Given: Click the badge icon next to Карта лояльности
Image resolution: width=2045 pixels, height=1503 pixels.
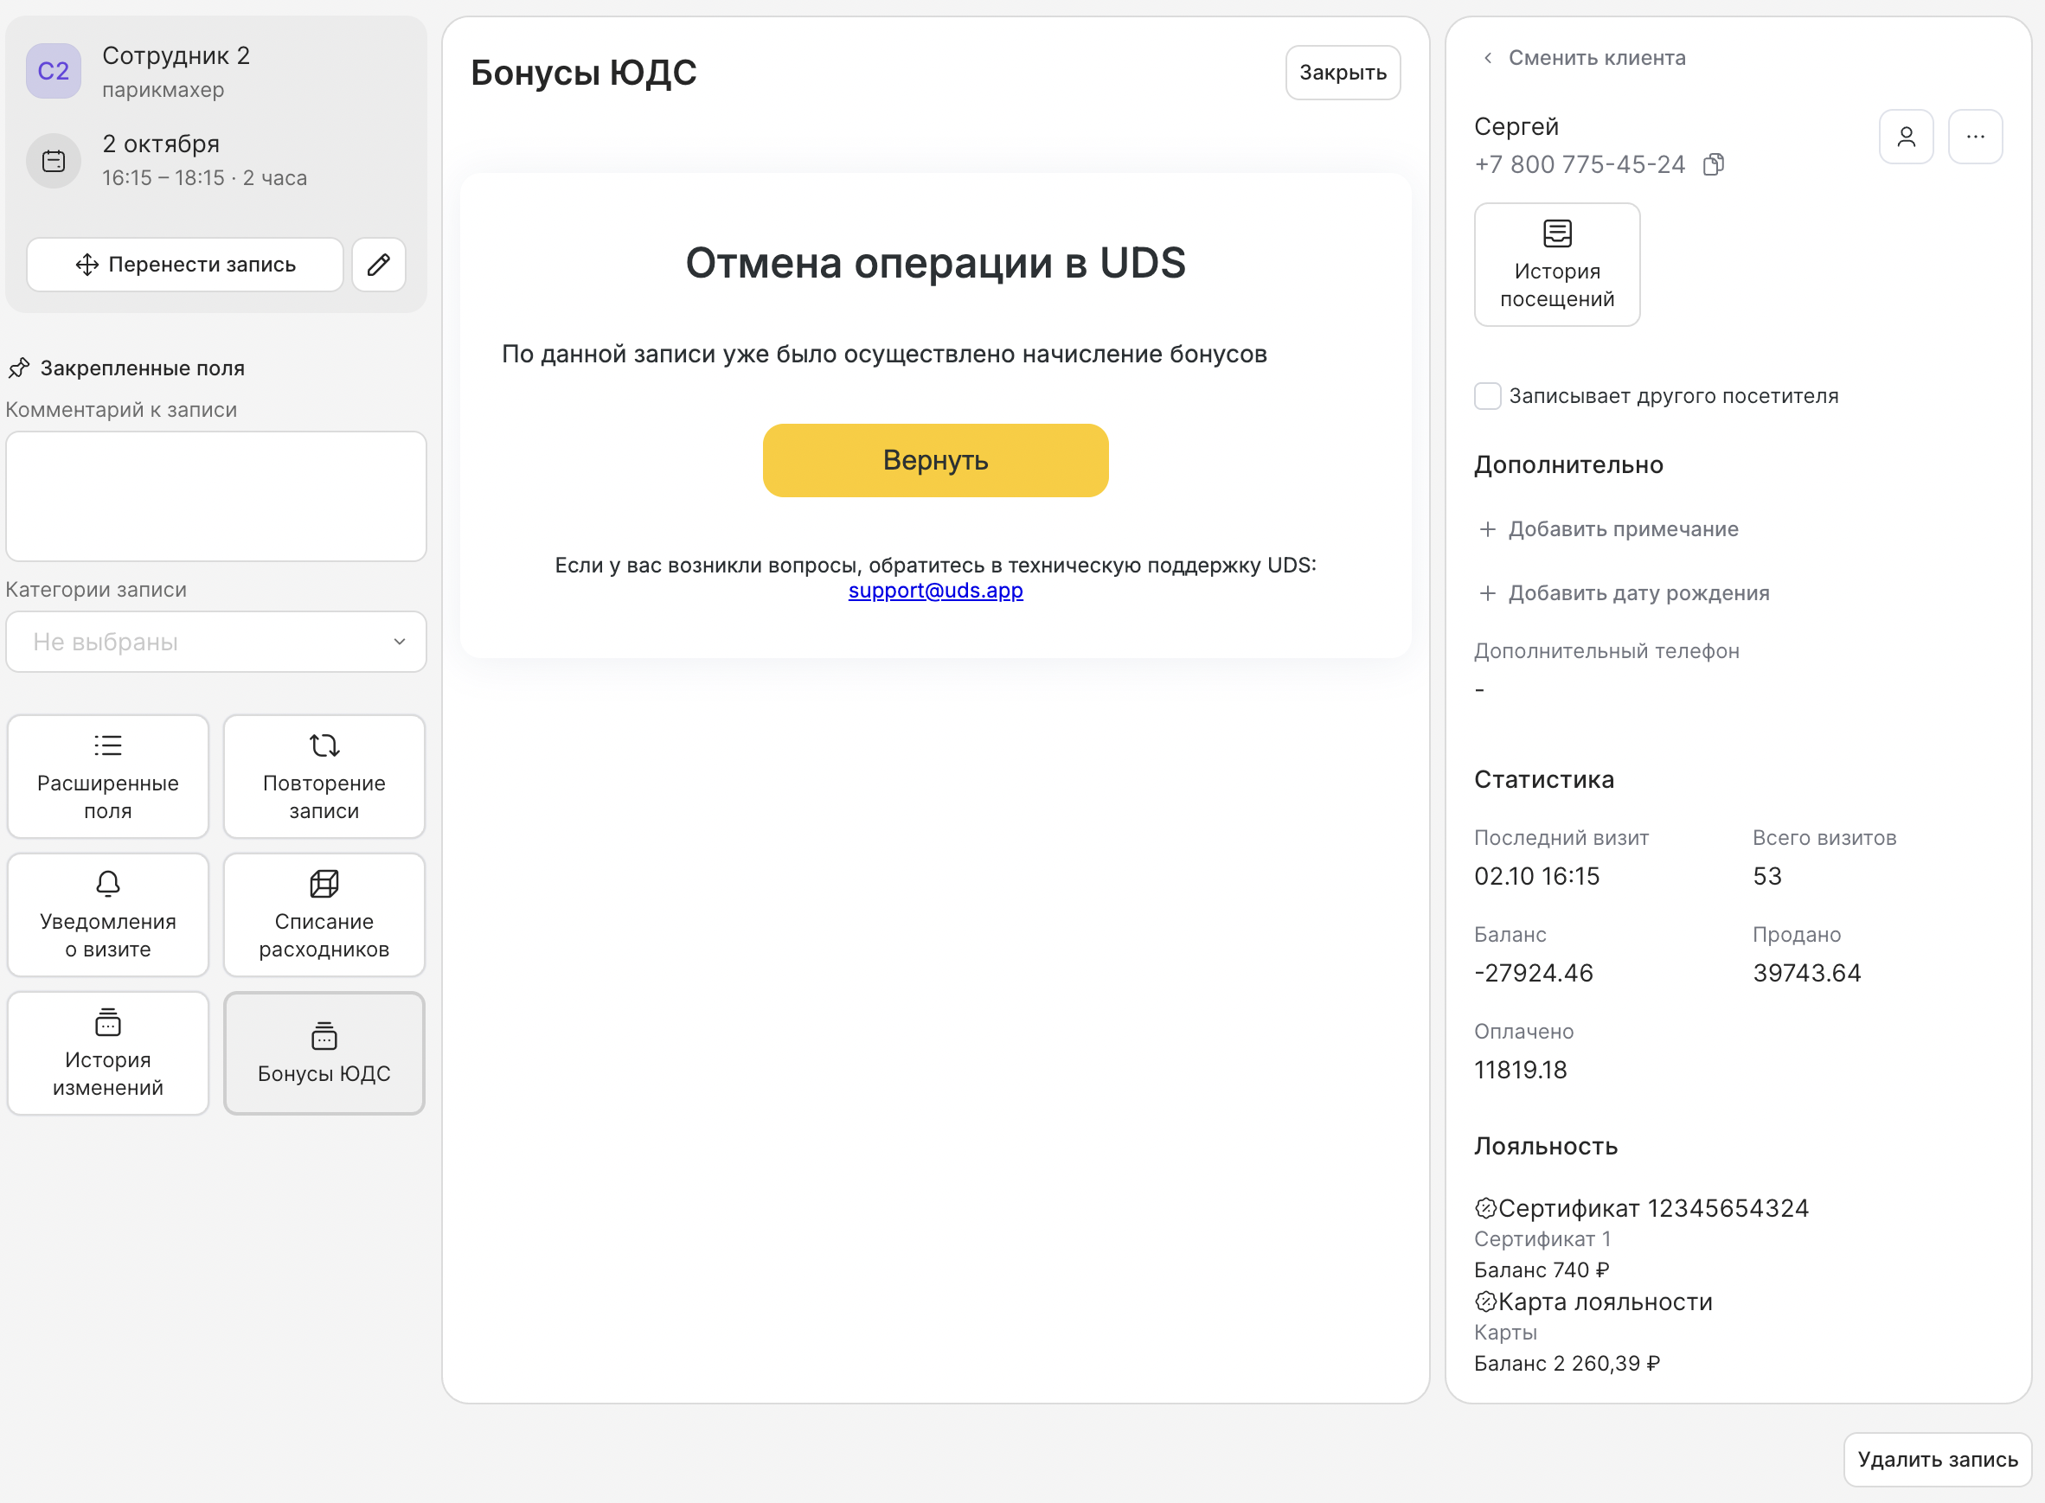Looking at the screenshot, I should coord(1485,1302).
